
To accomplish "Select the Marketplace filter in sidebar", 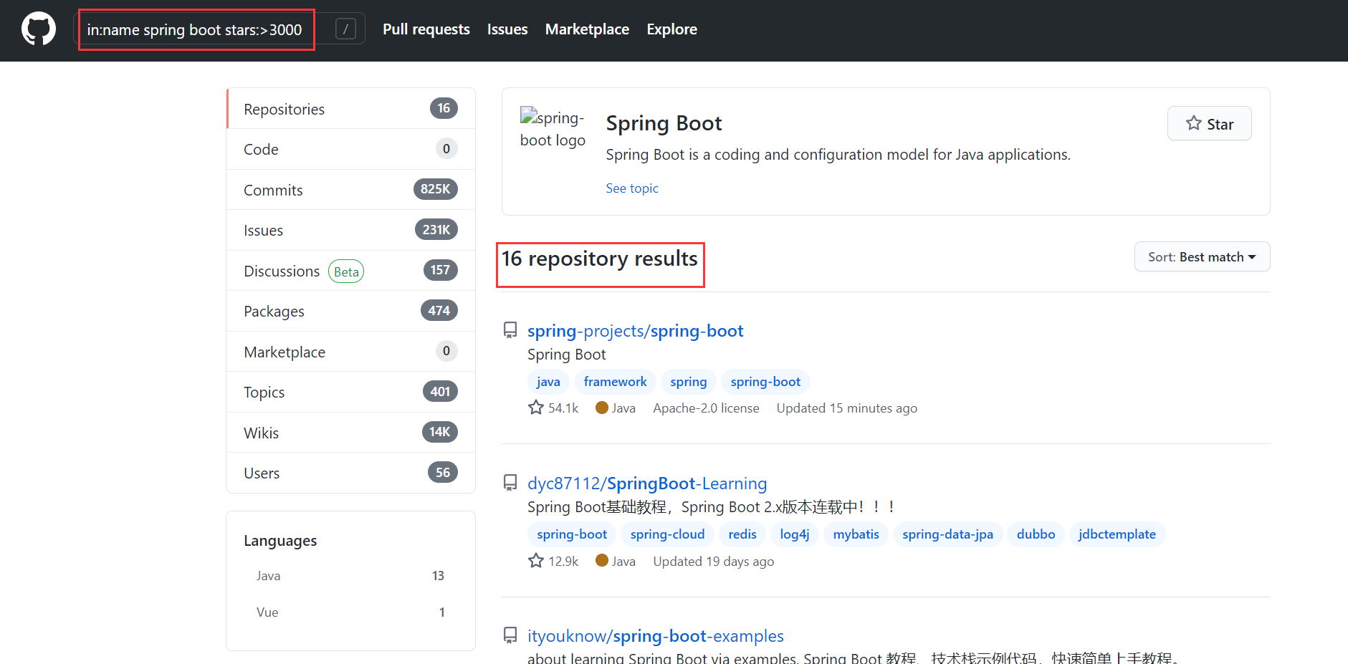I will [351, 352].
